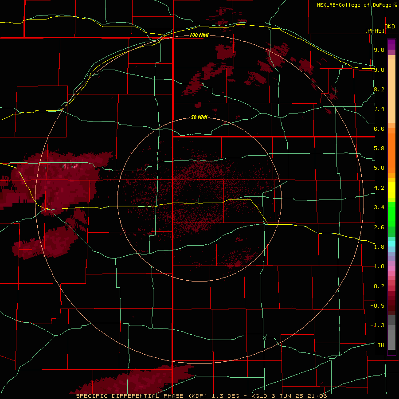Viewport: 399px width, 399px height.
Task: Click the 3.4 scale value
Action: click(379, 207)
